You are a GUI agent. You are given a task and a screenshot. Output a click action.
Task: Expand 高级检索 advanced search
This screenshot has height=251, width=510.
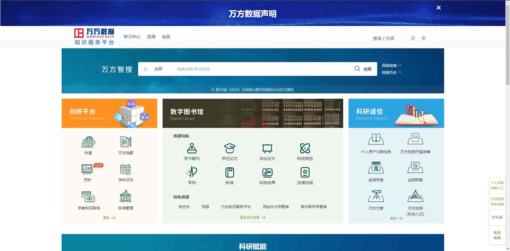391,66
